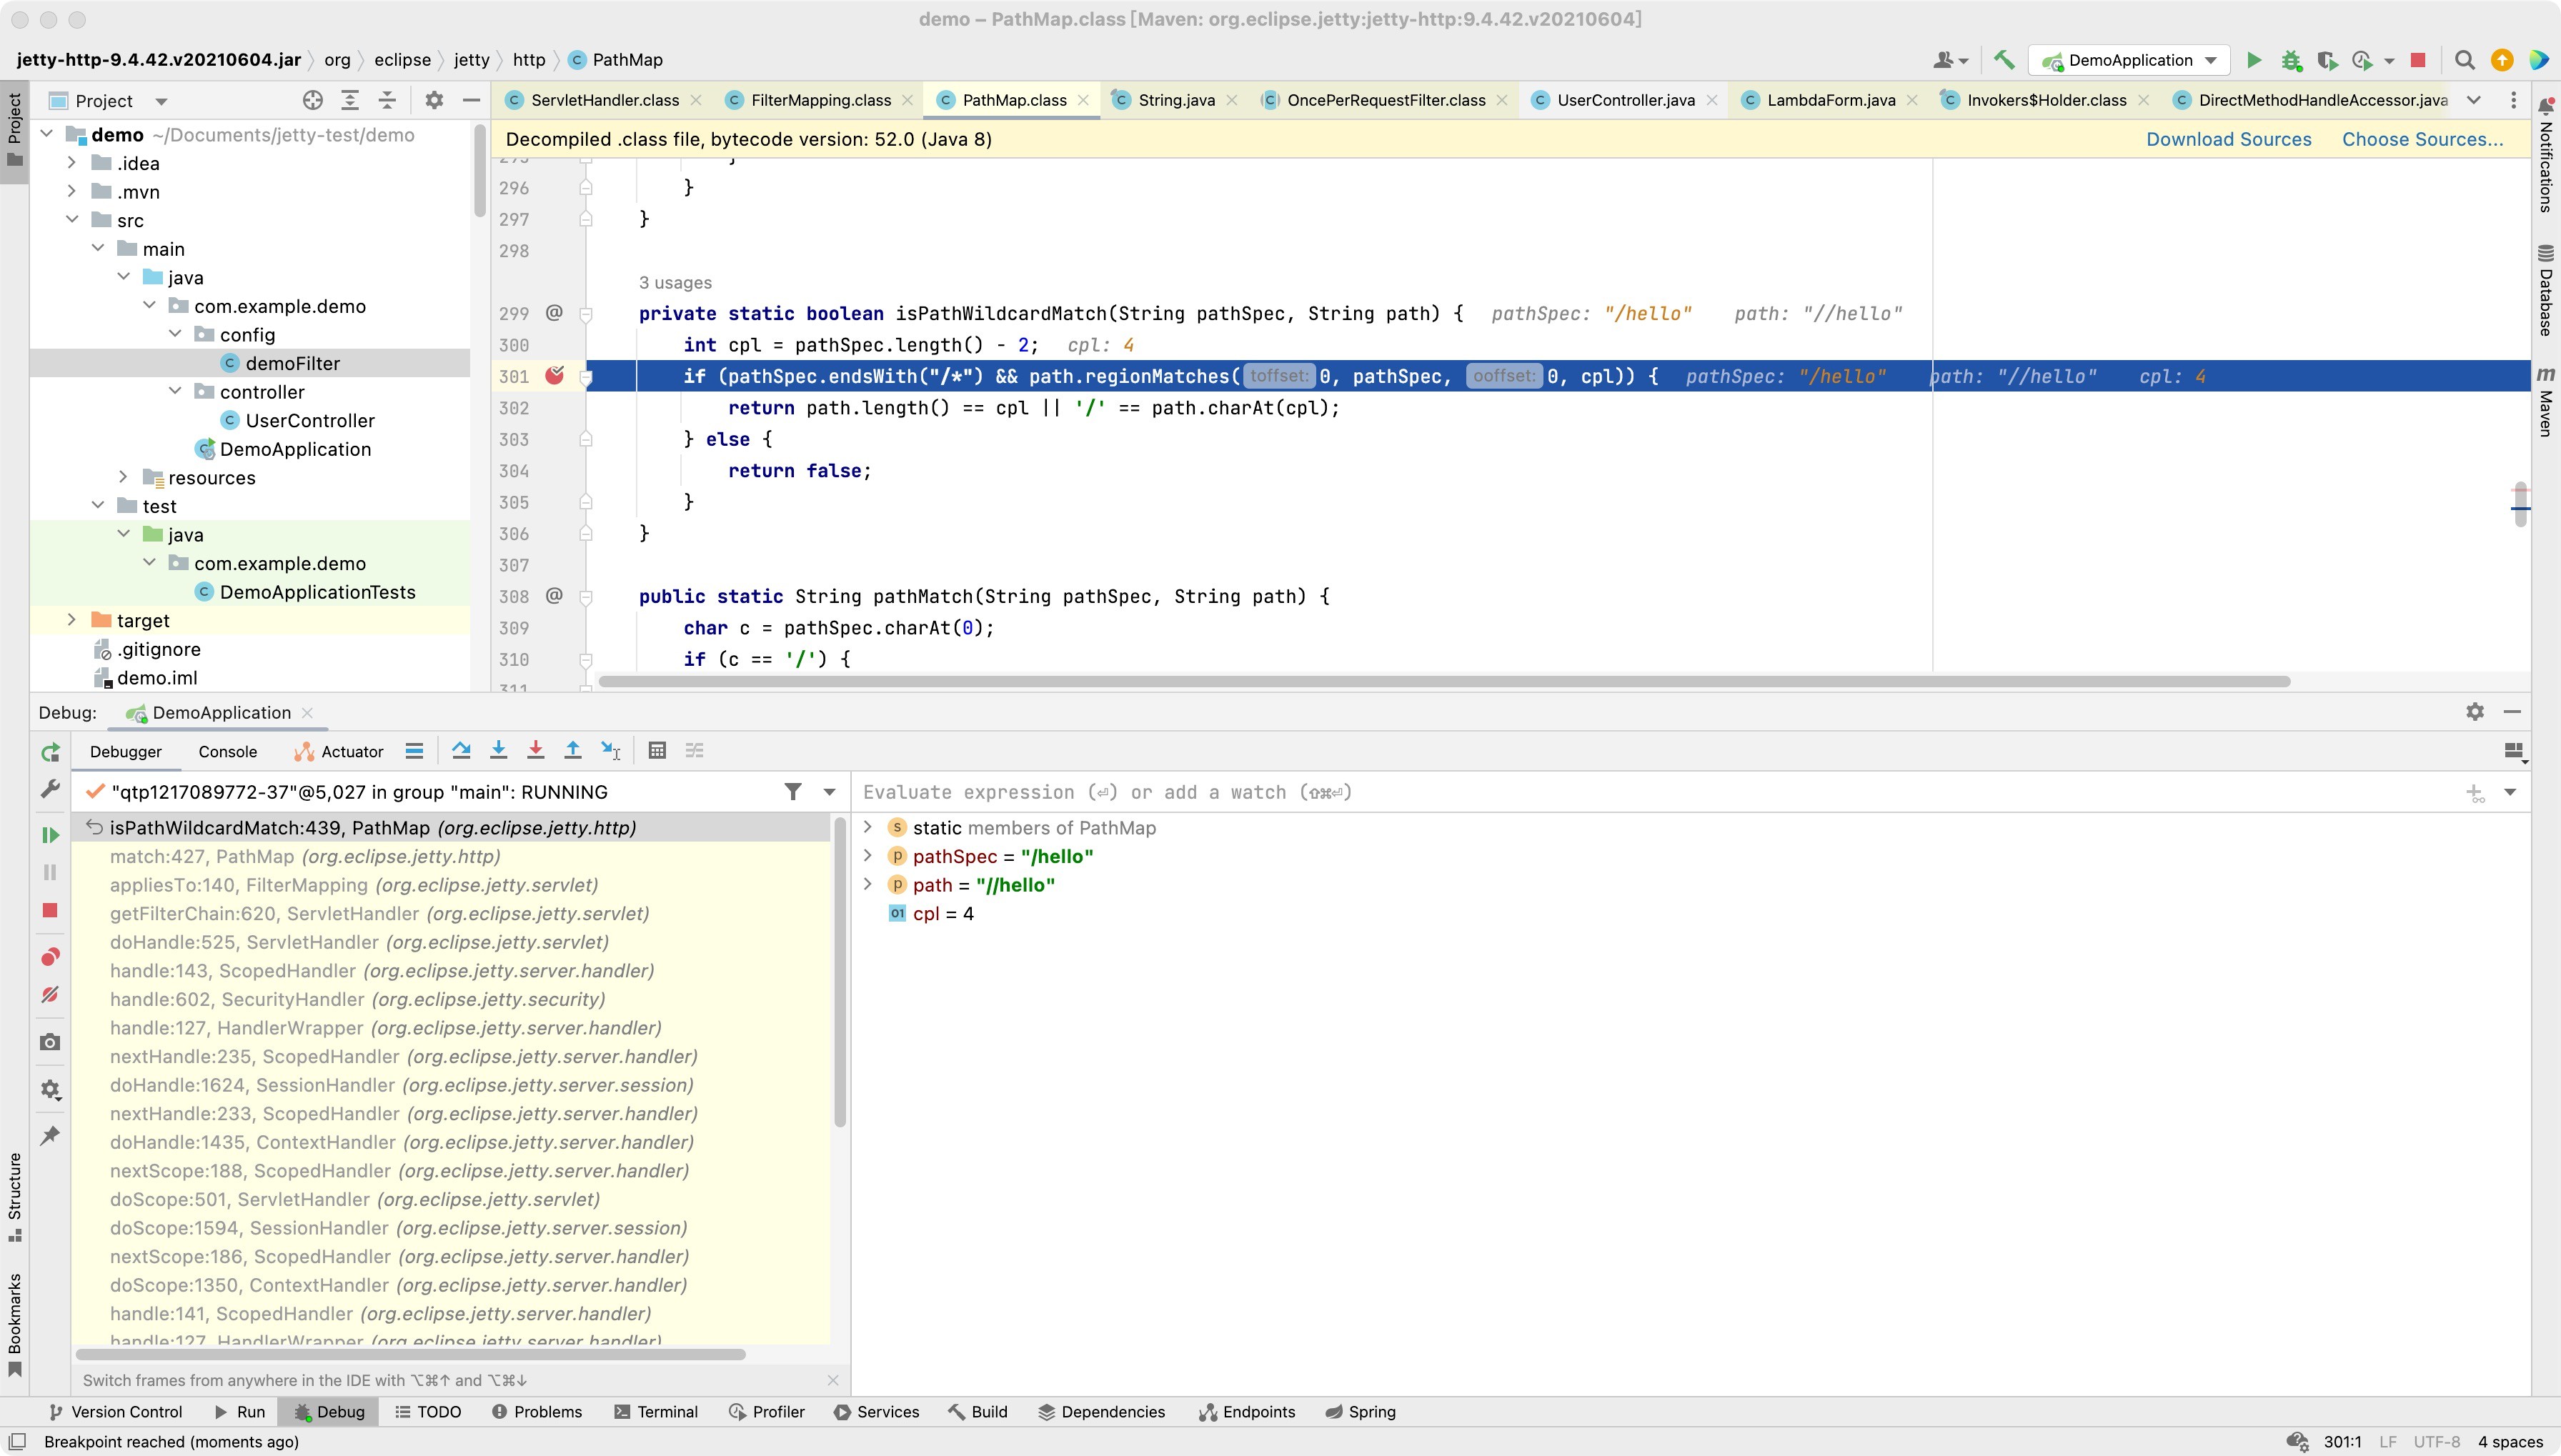
Task: Run DemoApplication with the green play icon
Action: point(2254,60)
